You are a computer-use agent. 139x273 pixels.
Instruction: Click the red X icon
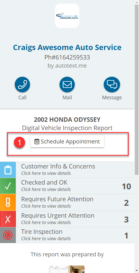click(x=8, y=219)
